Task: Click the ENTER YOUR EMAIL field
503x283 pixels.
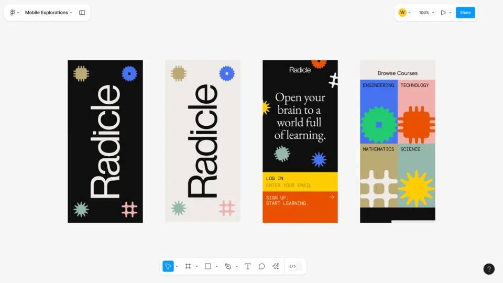Action: [x=288, y=186]
